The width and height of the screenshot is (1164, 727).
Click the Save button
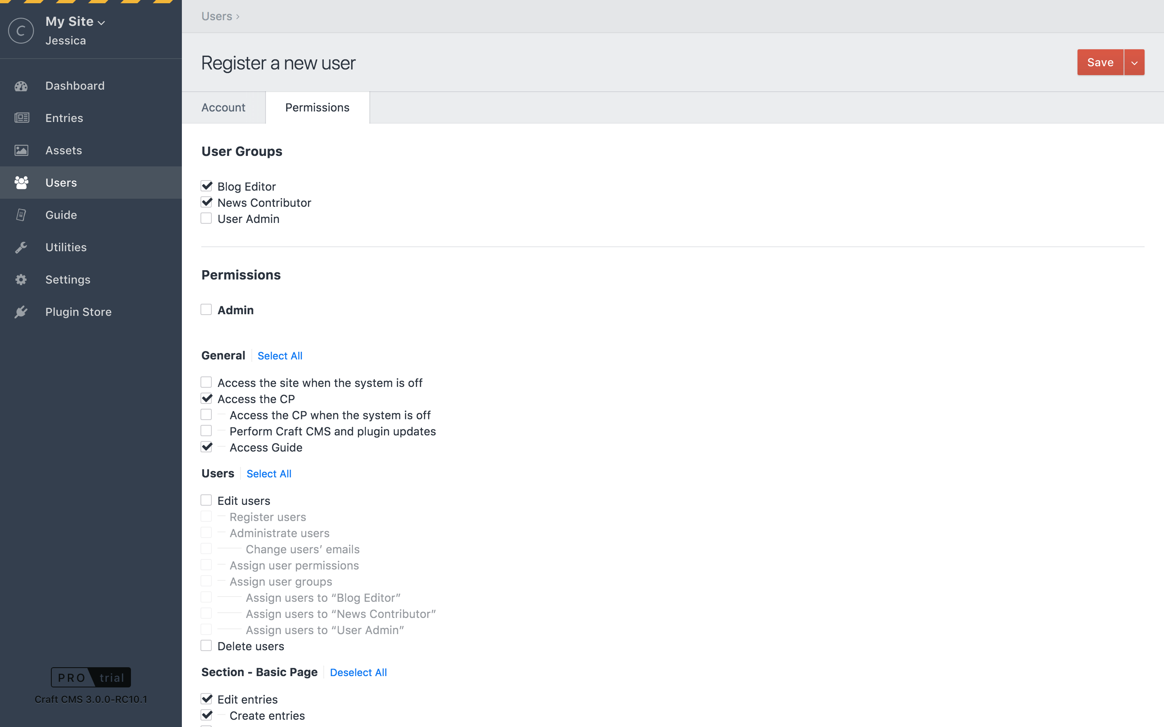[1101, 63]
